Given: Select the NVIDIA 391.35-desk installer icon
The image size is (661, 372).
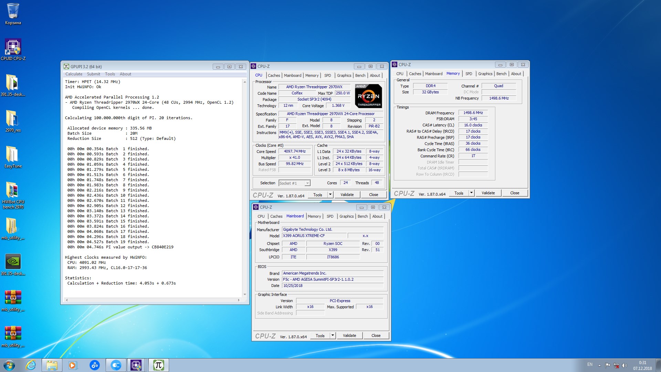Looking at the screenshot, I should coord(13,265).
